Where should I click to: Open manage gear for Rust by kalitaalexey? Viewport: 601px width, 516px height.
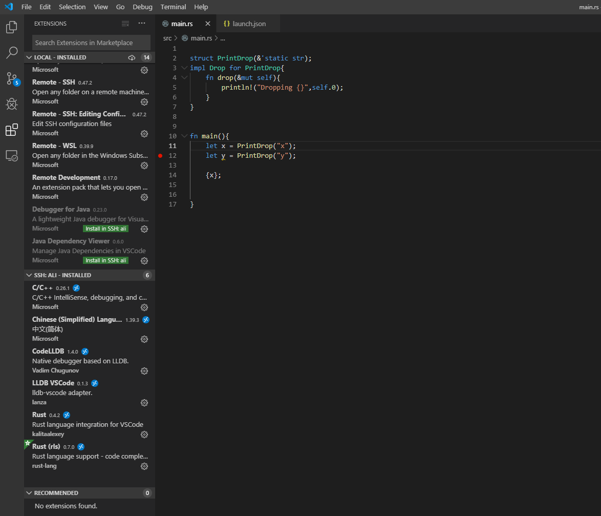coord(144,435)
